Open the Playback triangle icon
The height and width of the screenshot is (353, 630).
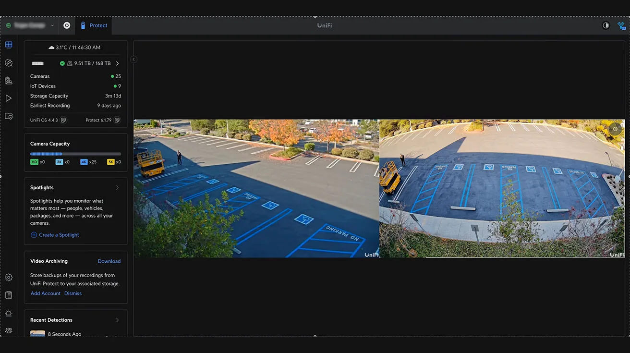pyautogui.click(x=9, y=98)
